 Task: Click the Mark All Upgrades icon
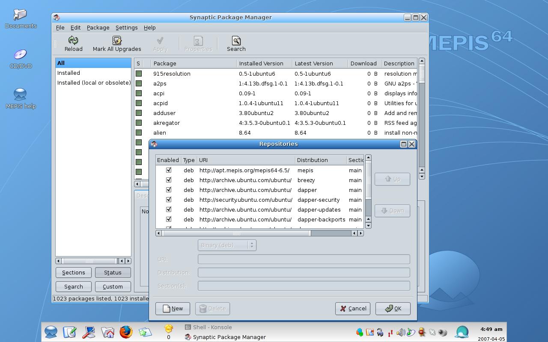[x=117, y=41]
